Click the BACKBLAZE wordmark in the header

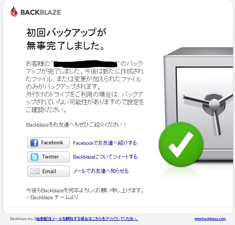(x=41, y=12)
